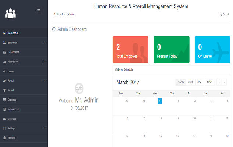Go to previous month with left arrow

point(219,82)
